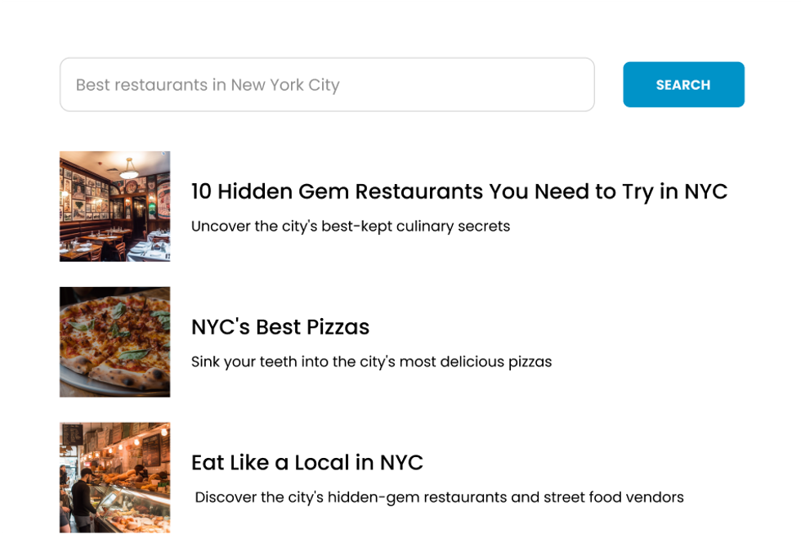Visit "Eat Like a Local in NYC" title
The image size is (801, 534).
click(x=307, y=463)
